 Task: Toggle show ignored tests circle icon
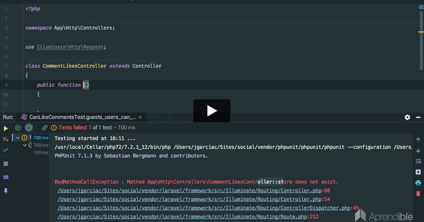(29, 128)
